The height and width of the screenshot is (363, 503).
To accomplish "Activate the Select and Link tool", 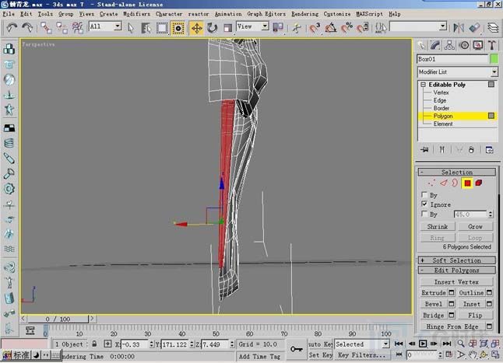I will pyautogui.click(x=46, y=28).
